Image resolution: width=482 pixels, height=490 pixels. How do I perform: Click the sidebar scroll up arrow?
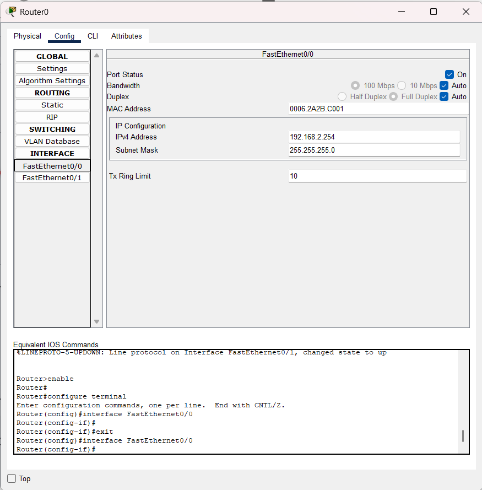coord(97,56)
